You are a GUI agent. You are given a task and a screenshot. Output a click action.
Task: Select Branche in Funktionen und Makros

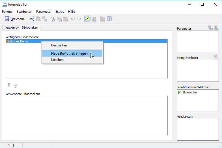coord(189,93)
